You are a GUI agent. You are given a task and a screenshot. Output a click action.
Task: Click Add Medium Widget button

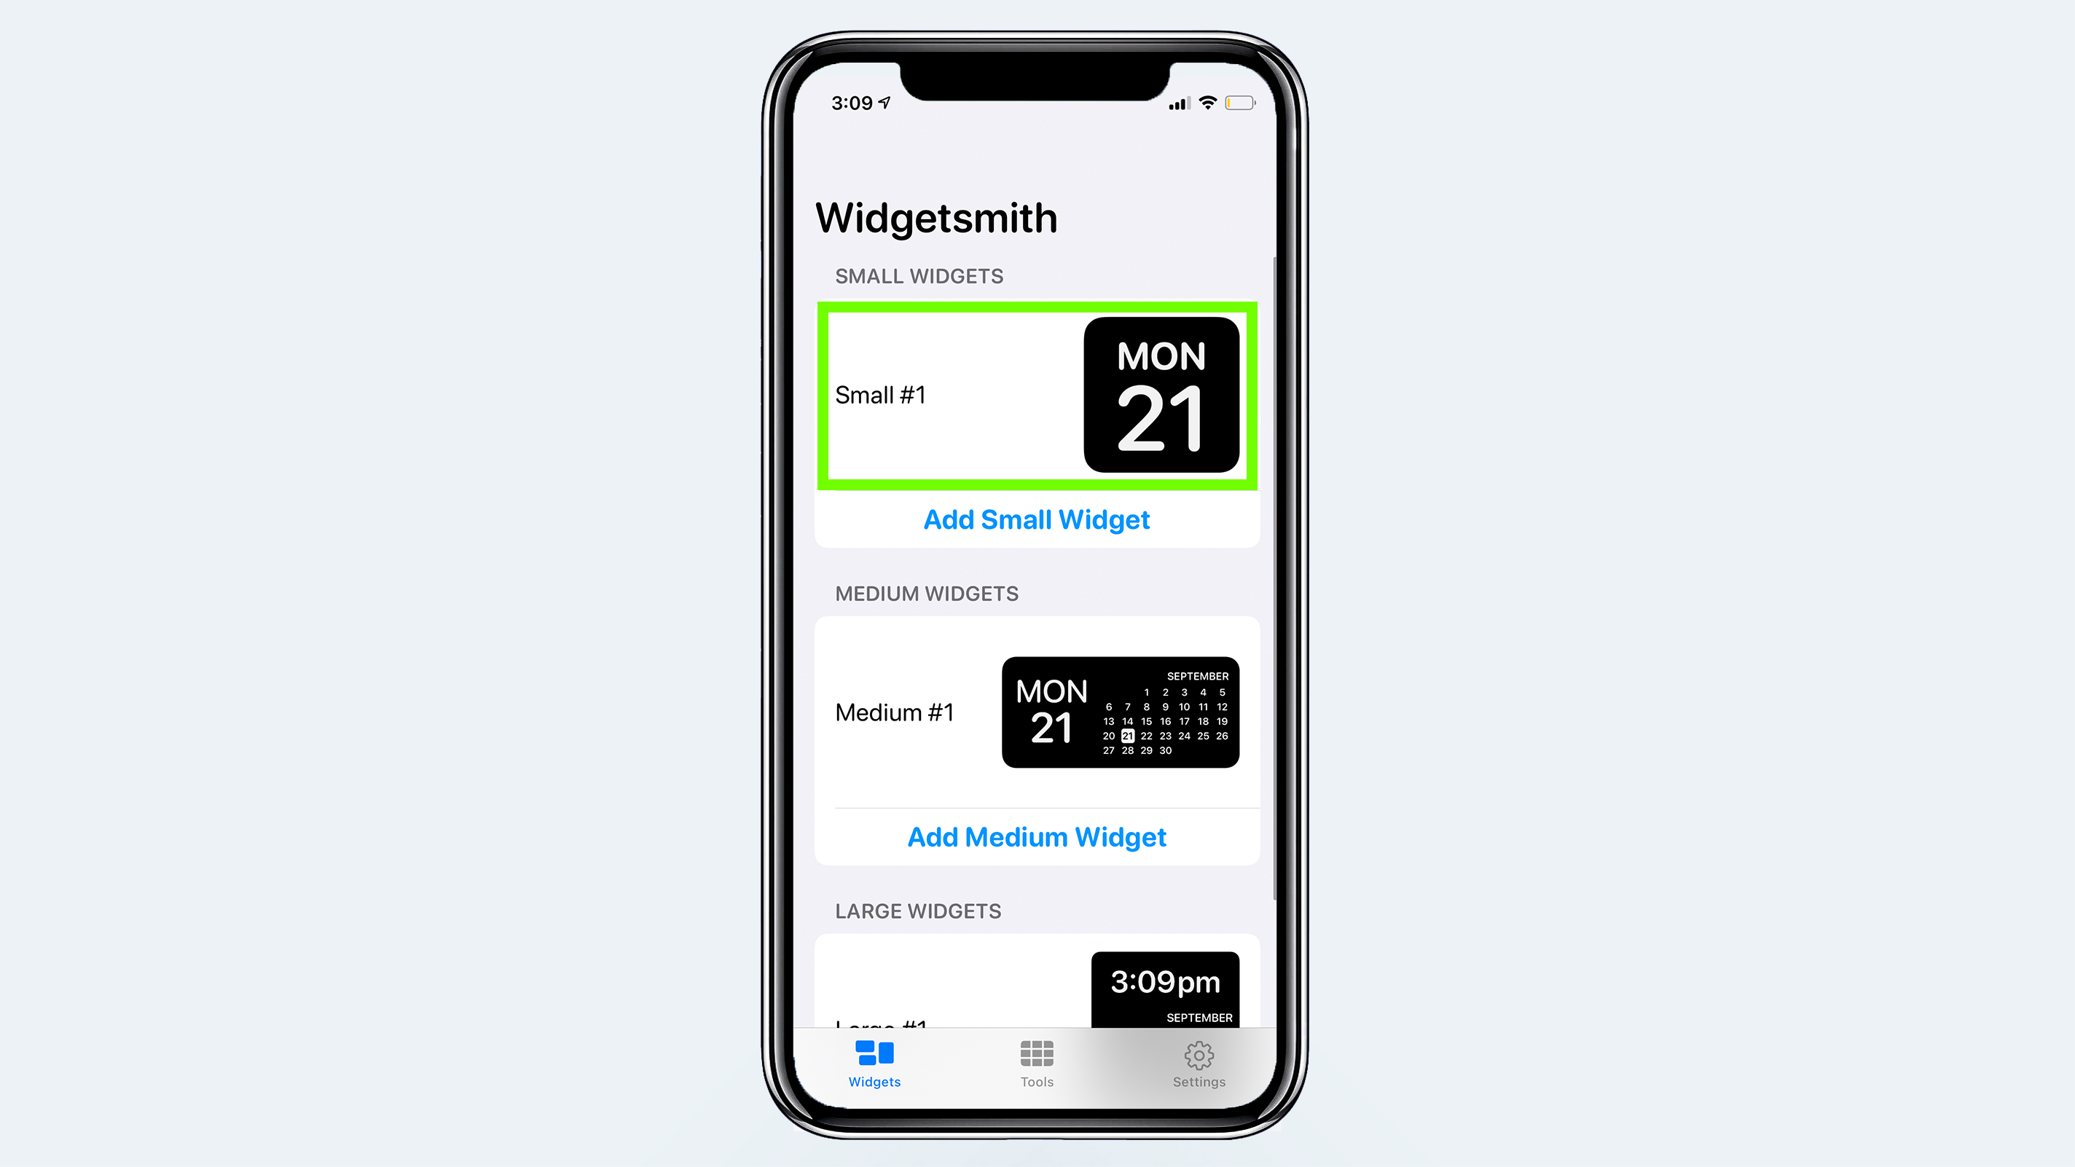click(x=1037, y=836)
